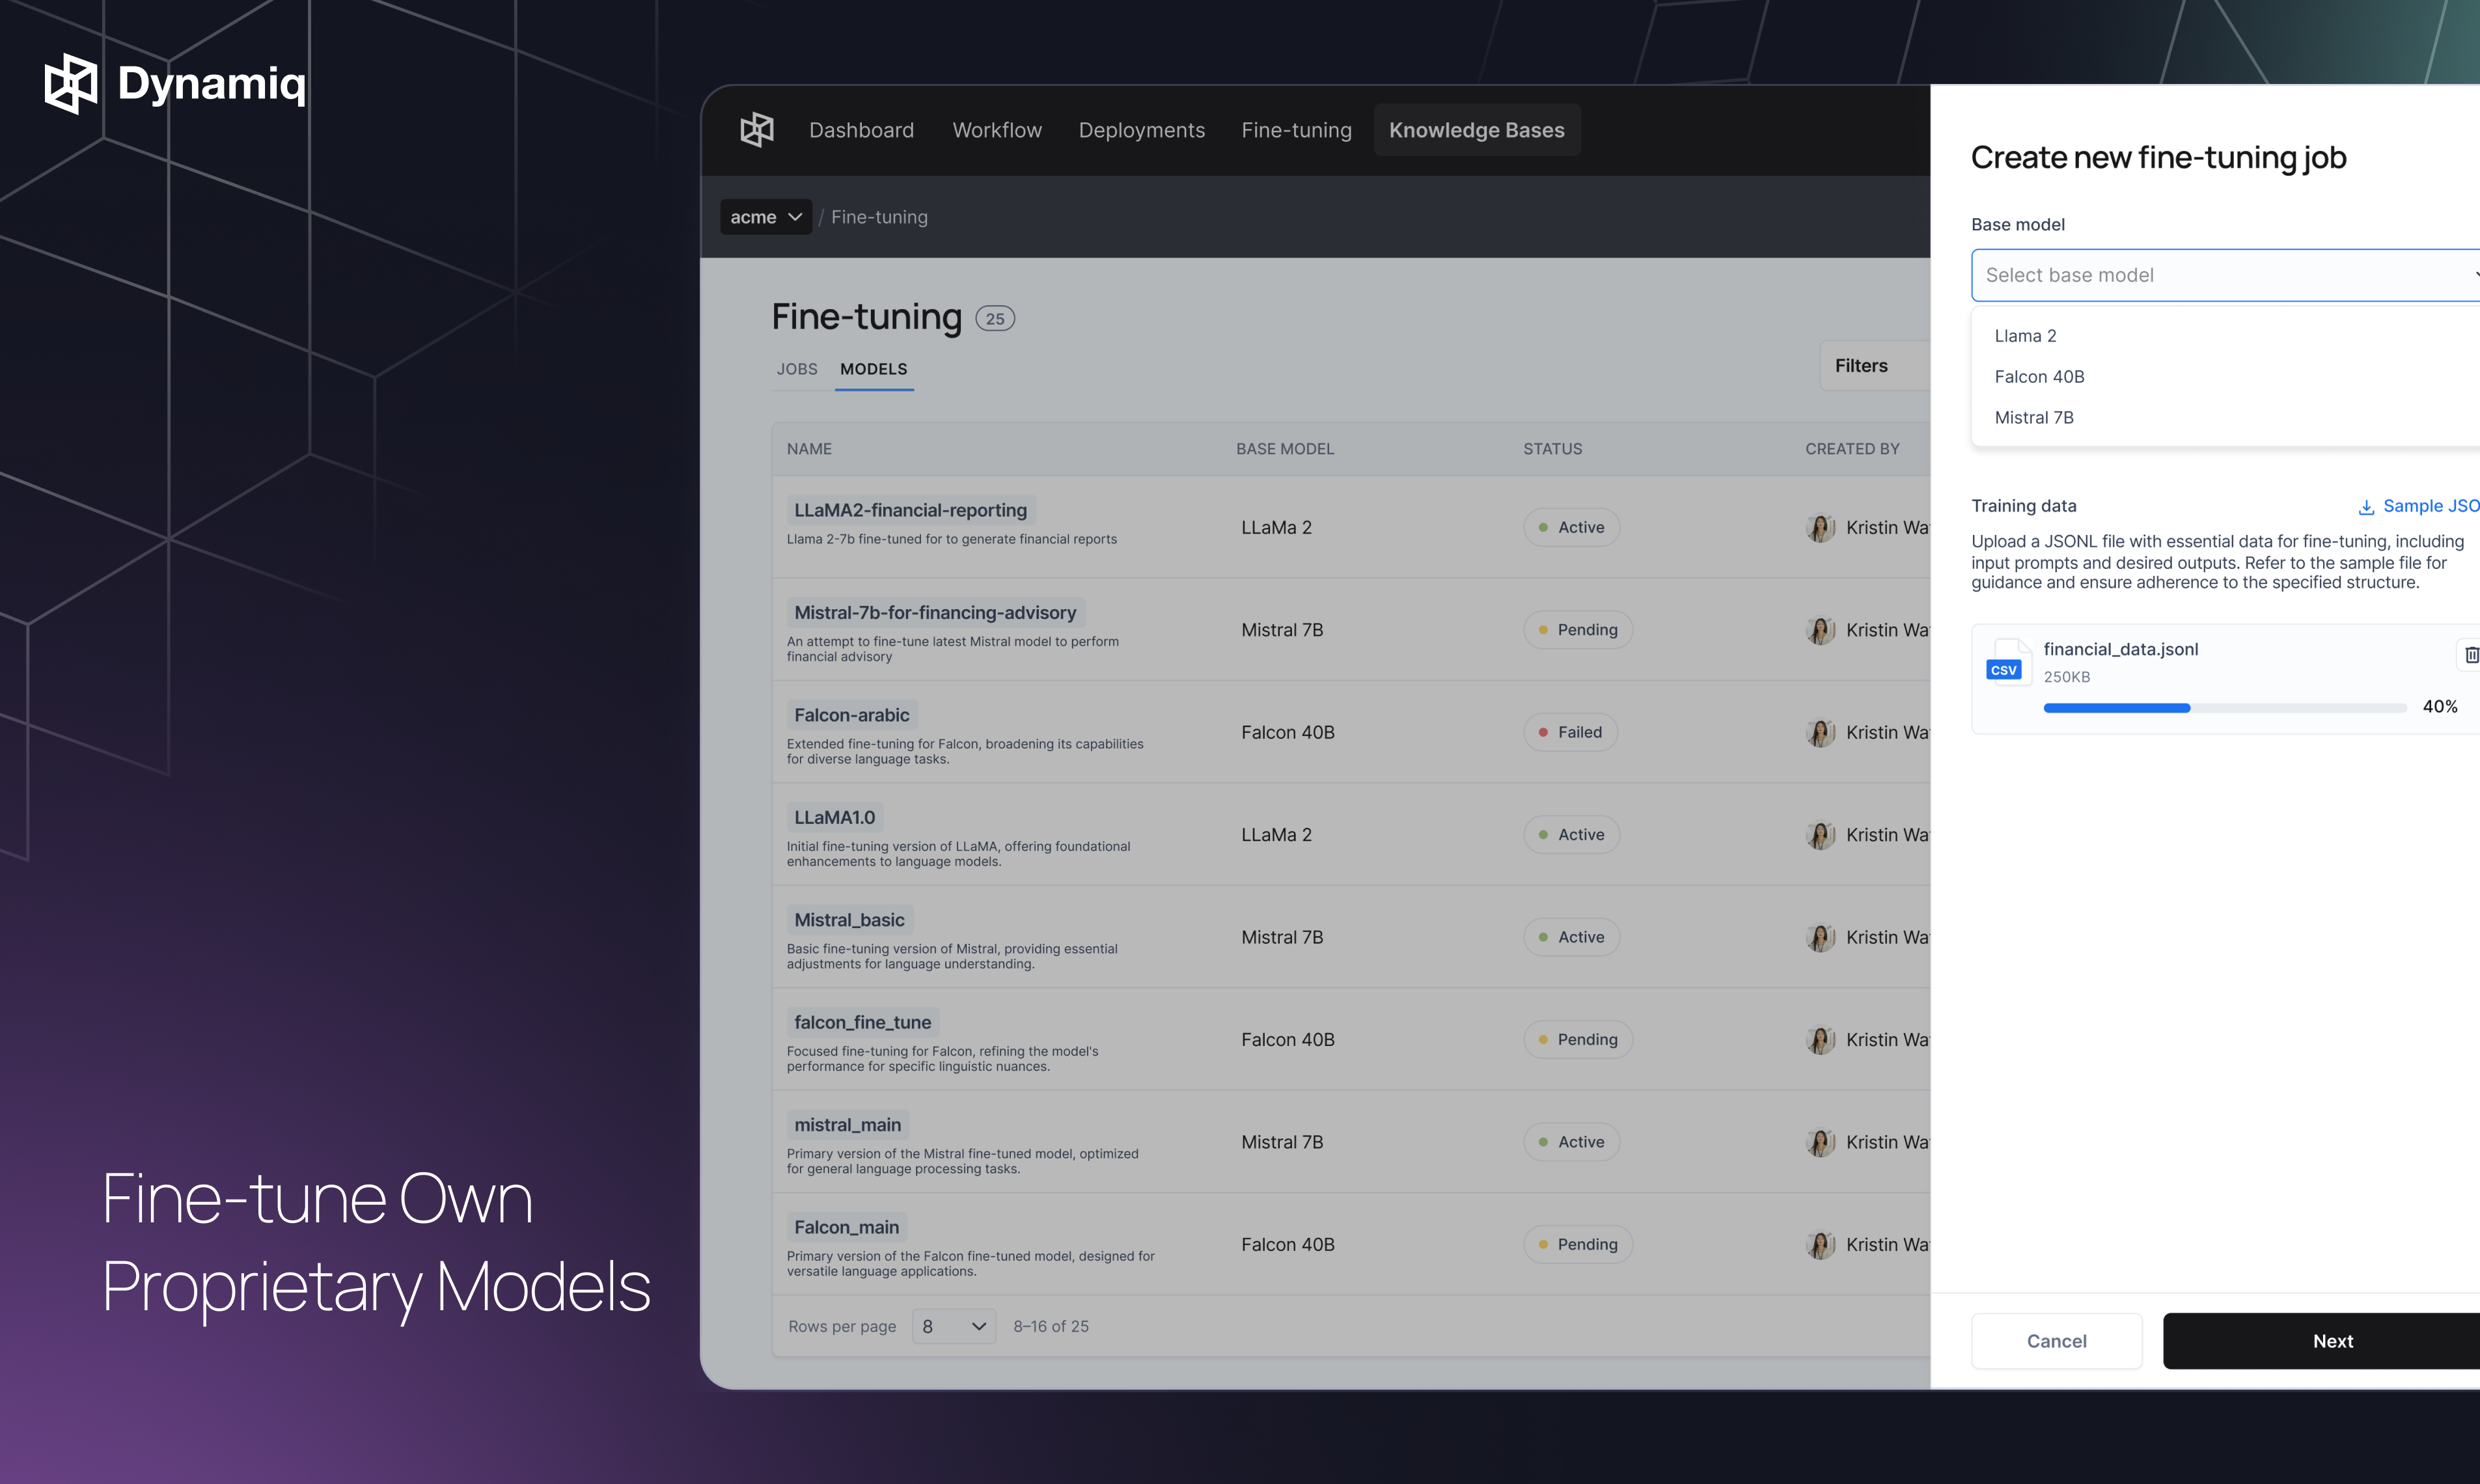This screenshot has height=1484, width=2480.
Task: Open the Select base model dropdown
Action: pos(2225,275)
